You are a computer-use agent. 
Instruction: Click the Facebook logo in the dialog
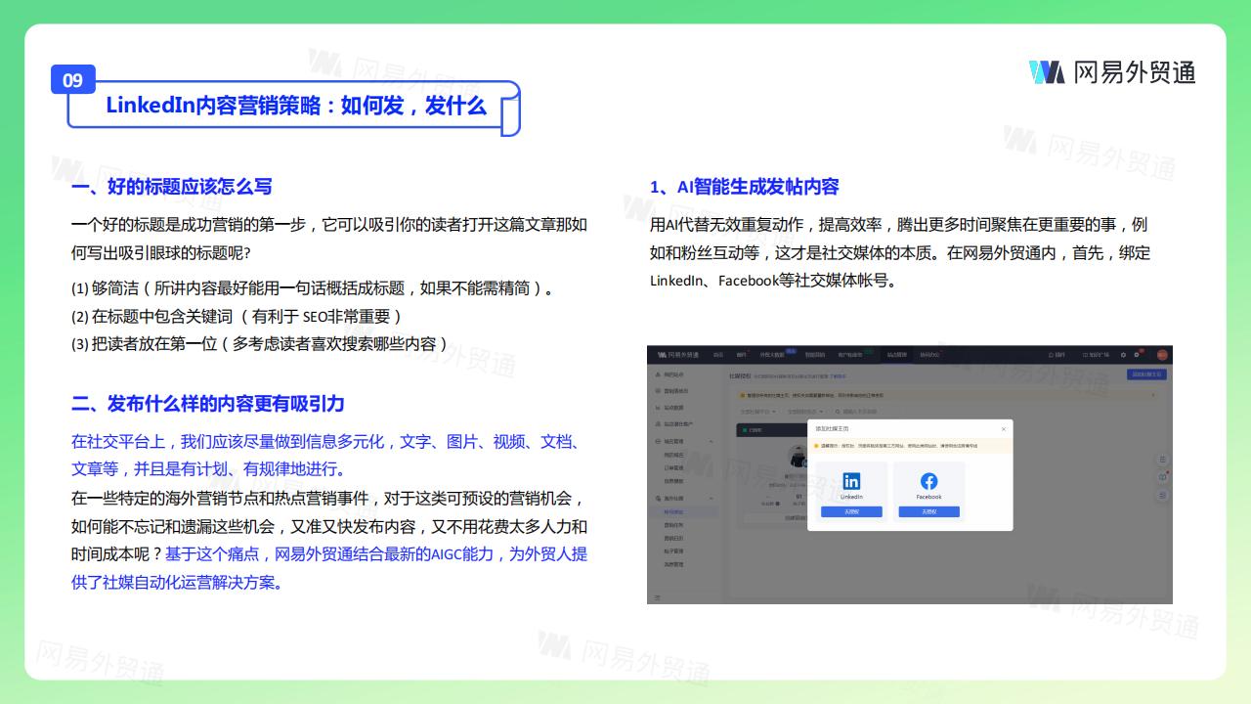[929, 481]
